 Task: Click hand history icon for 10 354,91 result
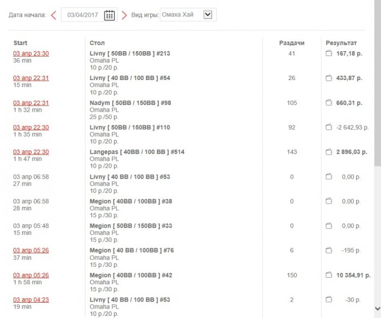point(329,275)
